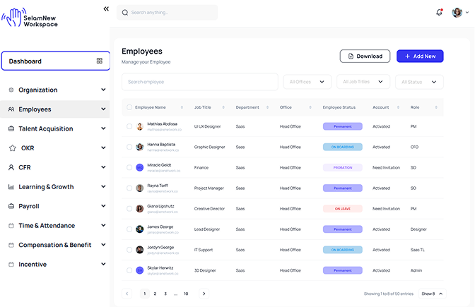Open the All Offices dropdown

pos(307,82)
